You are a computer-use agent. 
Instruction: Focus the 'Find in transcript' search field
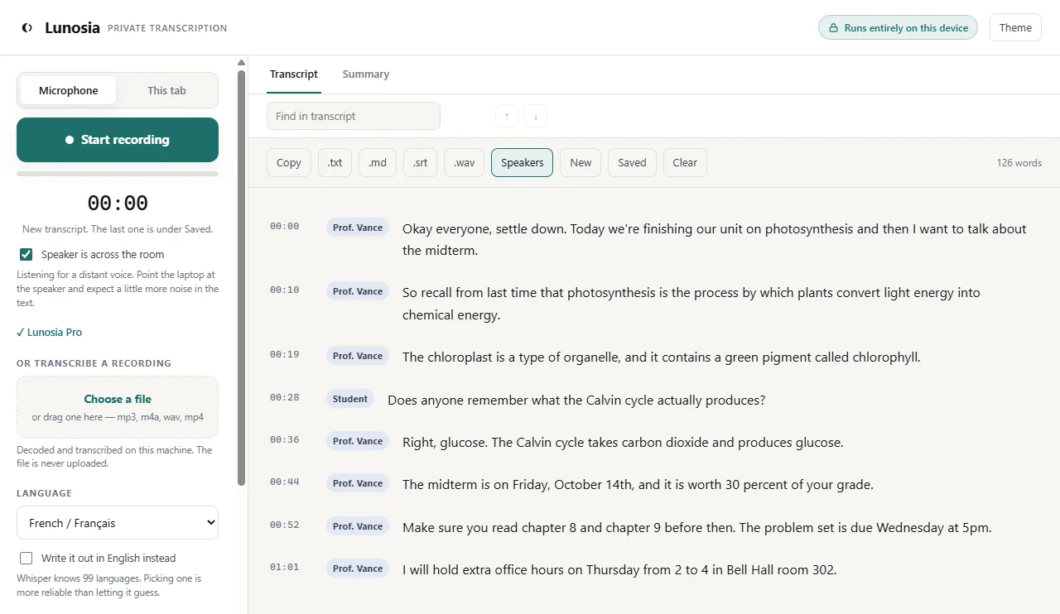coord(354,116)
